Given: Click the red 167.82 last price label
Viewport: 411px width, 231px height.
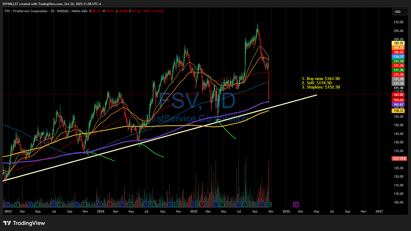Looking at the screenshot, I should tap(399, 95).
